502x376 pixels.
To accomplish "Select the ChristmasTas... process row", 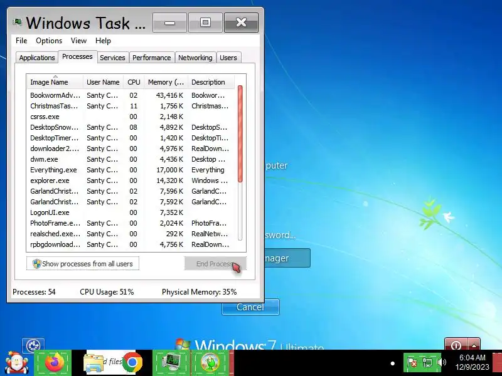I will pos(131,106).
